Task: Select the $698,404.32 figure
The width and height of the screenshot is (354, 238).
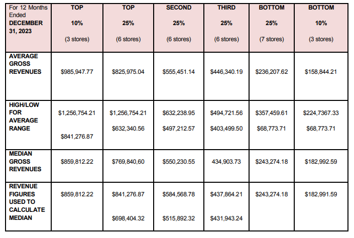Action: pos(128,218)
